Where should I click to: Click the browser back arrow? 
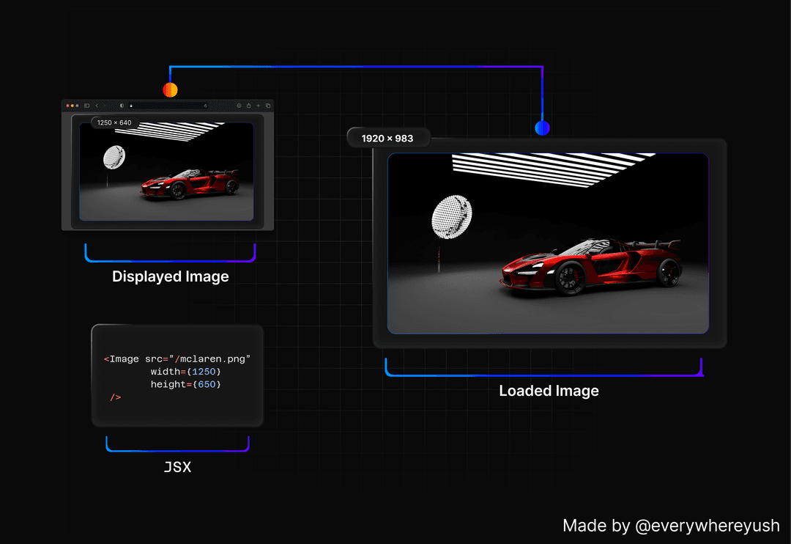(96, 106)
